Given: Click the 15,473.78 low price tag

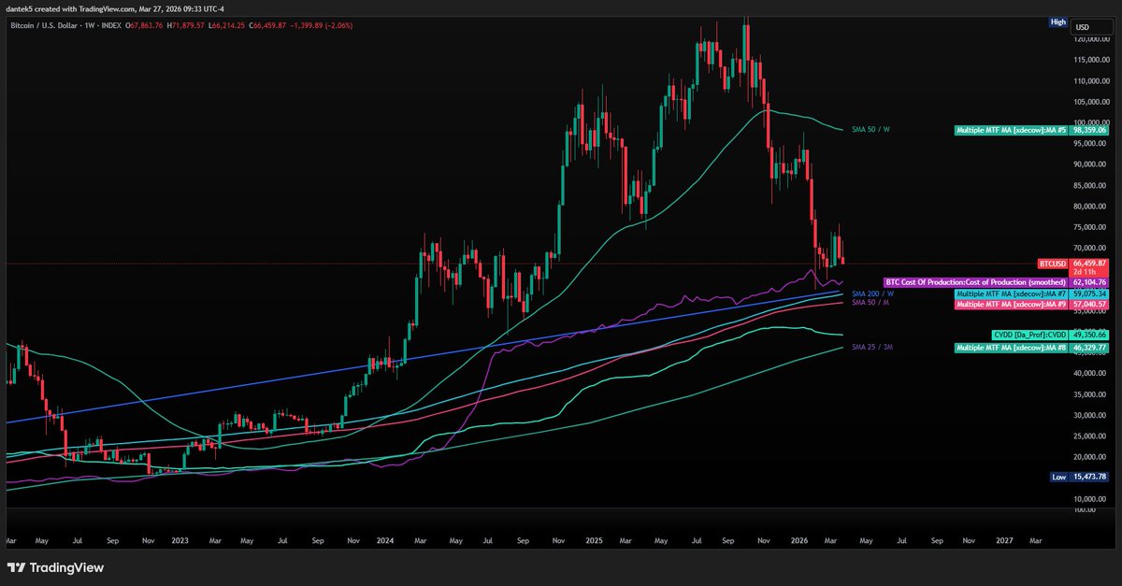Looking at the screenshot, I should coord(1090,477).
